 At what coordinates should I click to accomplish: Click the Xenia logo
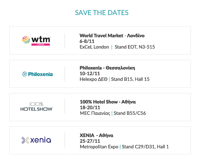(x=36, y=140)
